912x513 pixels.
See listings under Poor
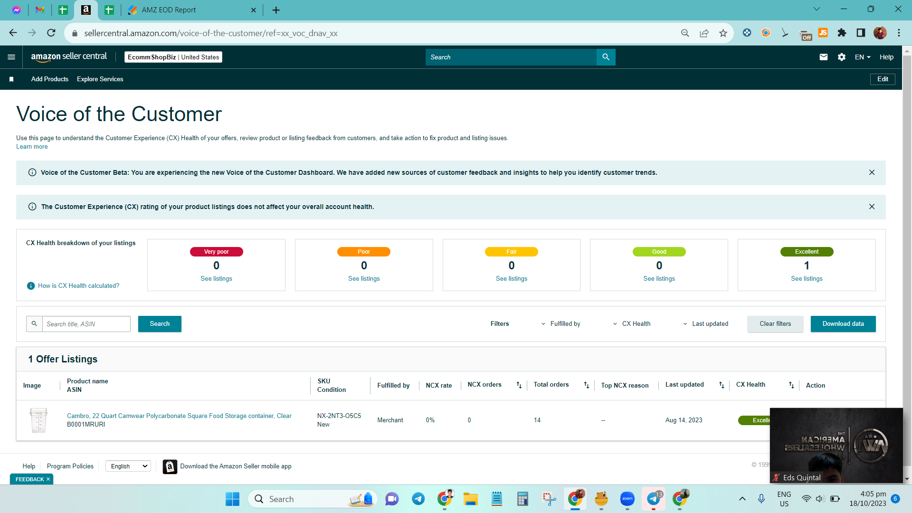364,279
